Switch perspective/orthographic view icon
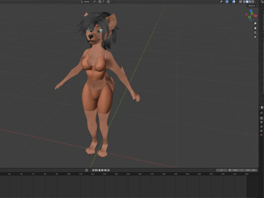Image resolution: width=264 pixels, height=198 pixels. (255, 37)
